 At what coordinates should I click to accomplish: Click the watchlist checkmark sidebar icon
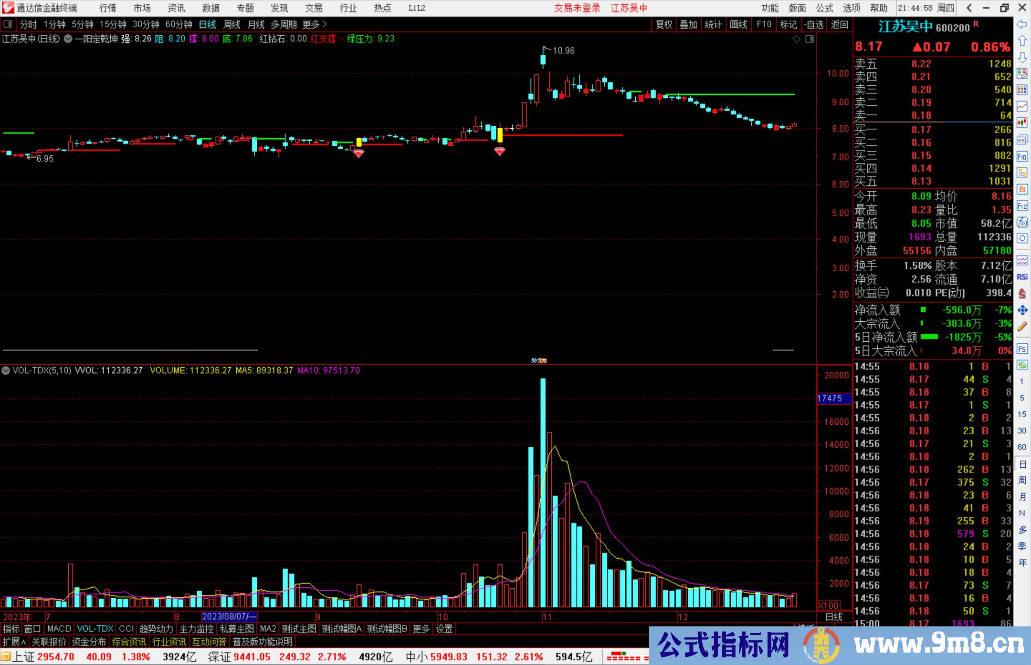(x=1022, y=73)
